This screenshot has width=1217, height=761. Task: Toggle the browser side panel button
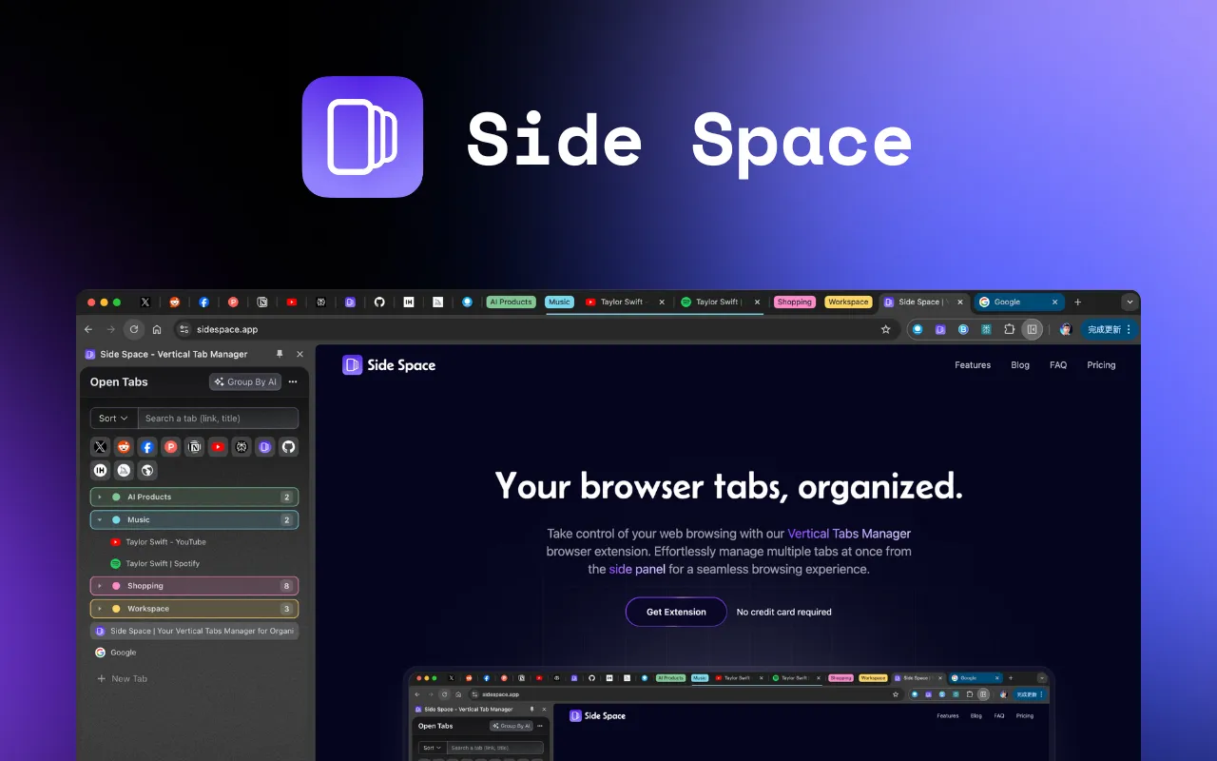click(1032, 329)
